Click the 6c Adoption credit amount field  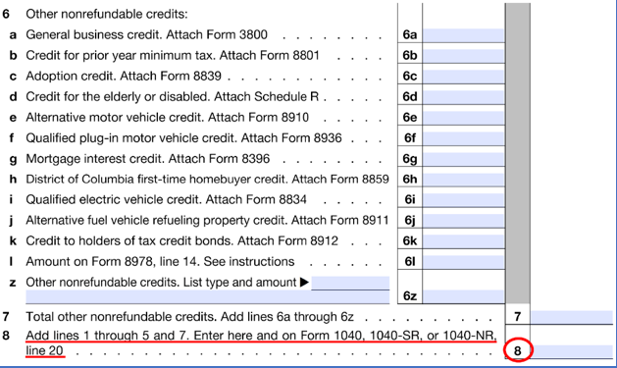(464, 77)
